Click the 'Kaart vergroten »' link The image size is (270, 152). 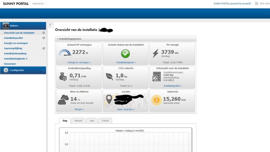(126, 109)
